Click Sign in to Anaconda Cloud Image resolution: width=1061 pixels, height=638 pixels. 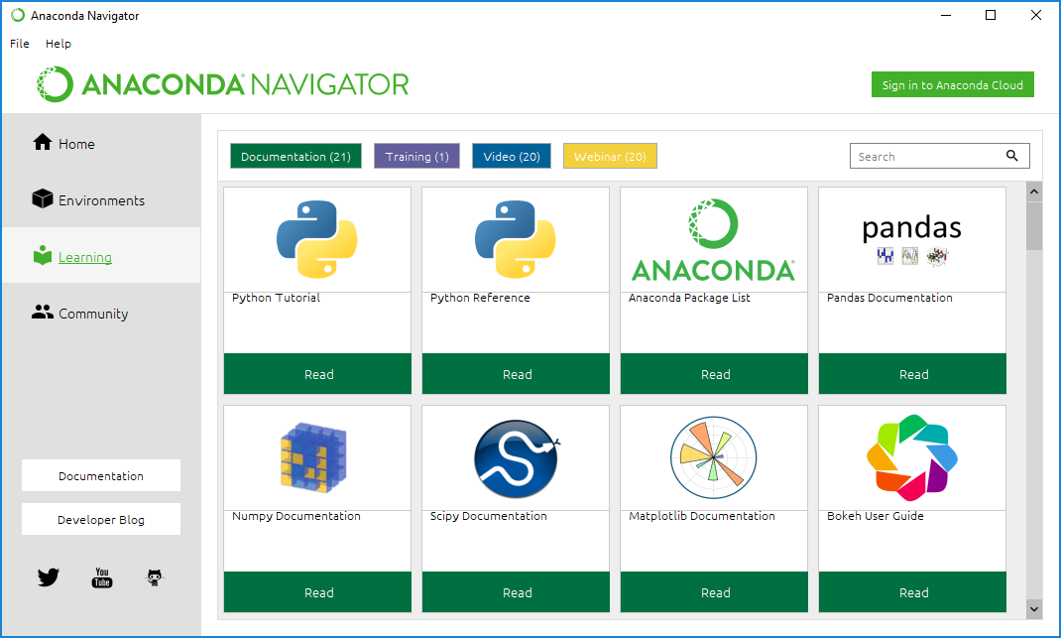[x=952, y=85]
